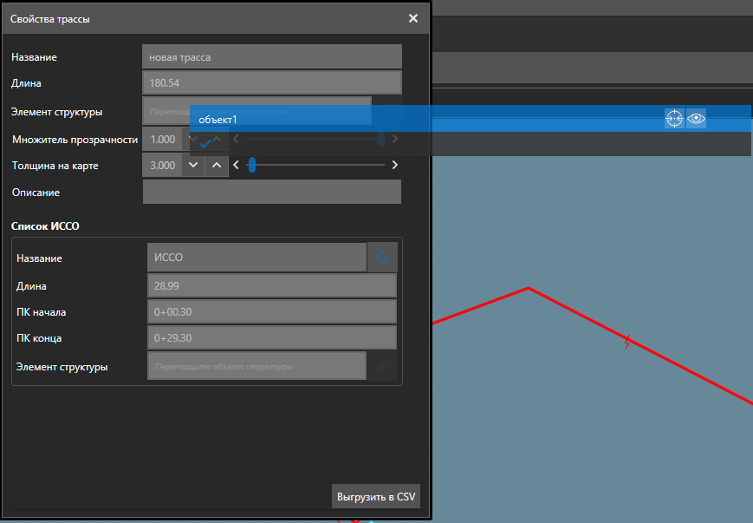Viewport: 753px width, 523px height.
Task: Click the locate icon beside ИССО name
Action: pos(382,258)
